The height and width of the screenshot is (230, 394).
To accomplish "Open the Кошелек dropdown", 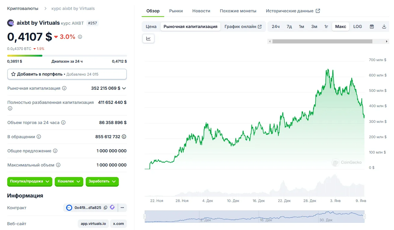I will pos(69,182).
